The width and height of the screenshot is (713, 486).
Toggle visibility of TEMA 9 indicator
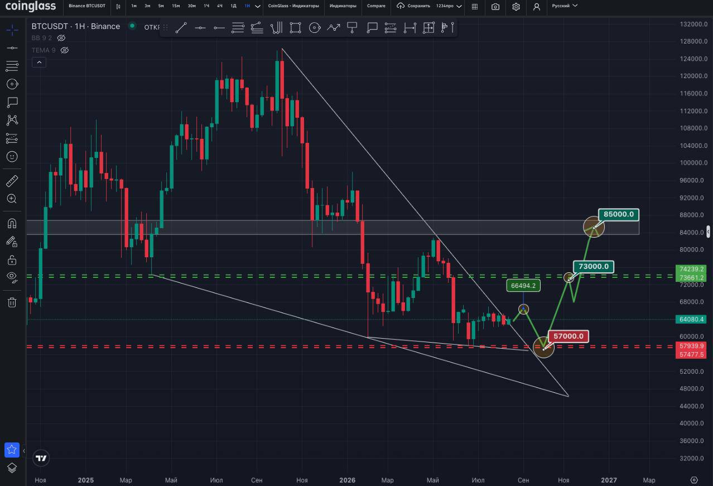(64, 50)
